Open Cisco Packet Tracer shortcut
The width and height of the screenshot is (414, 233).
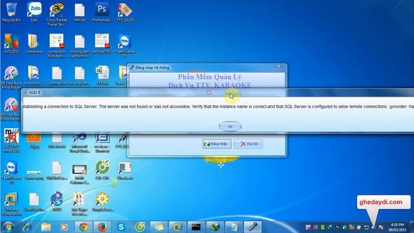click(57, 14)
